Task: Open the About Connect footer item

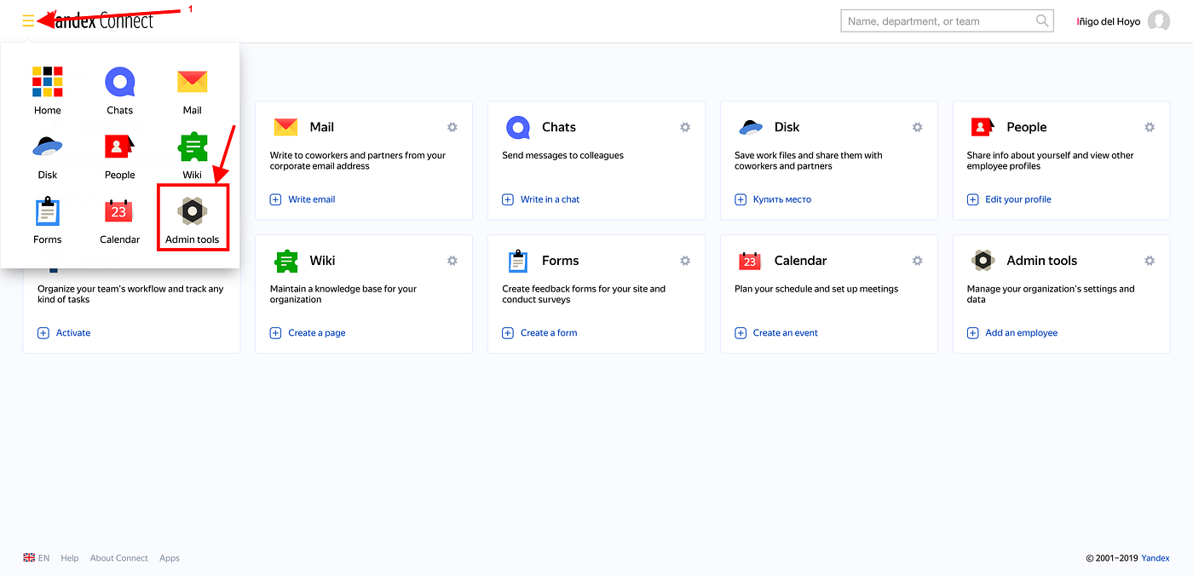Action: click(x=119, y=557)
